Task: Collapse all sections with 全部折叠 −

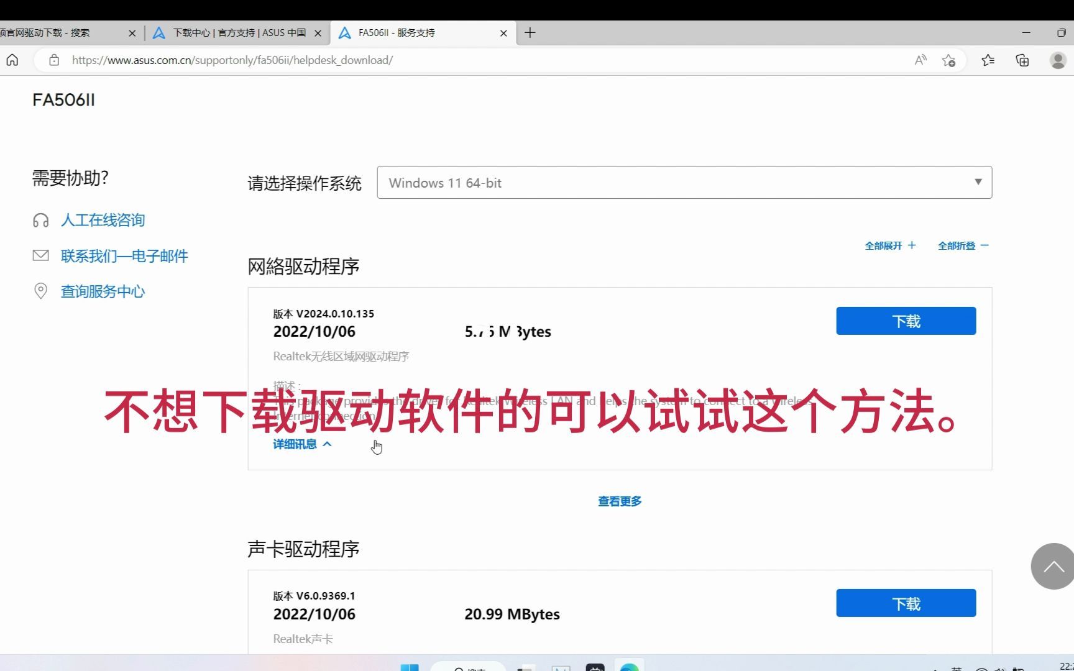Action: (963, 246)
